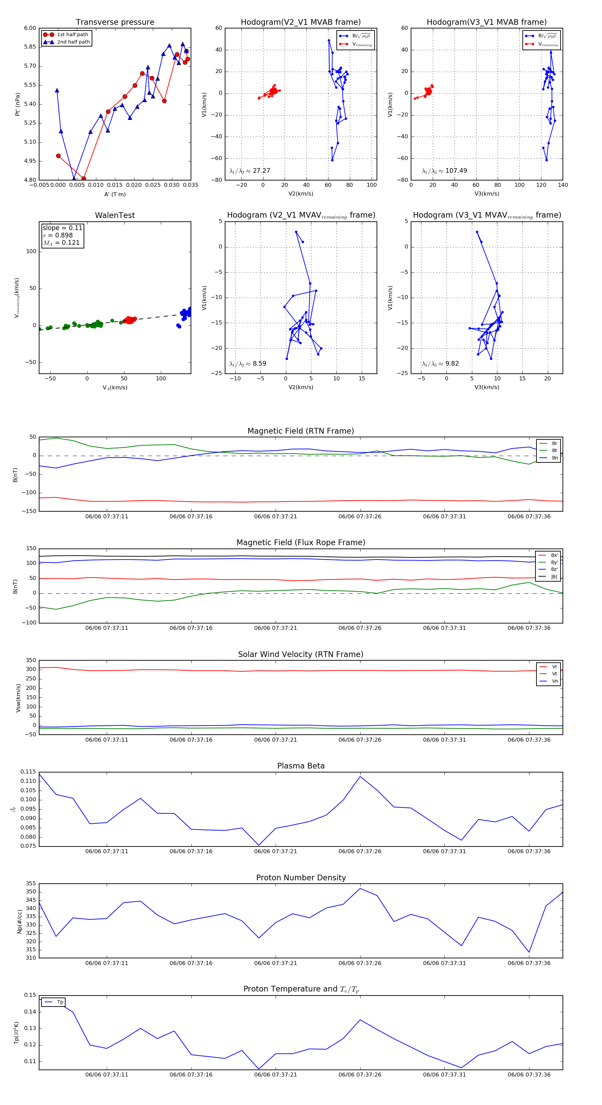Click the λ1/λ2 ≈ 27.27 annotation

(249, 171)
